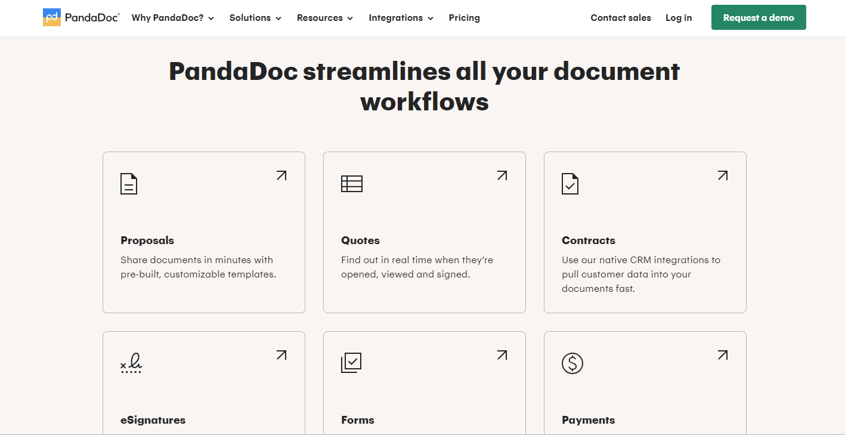
Task: Click the Quotes table icon
Action: coord(352,183)
